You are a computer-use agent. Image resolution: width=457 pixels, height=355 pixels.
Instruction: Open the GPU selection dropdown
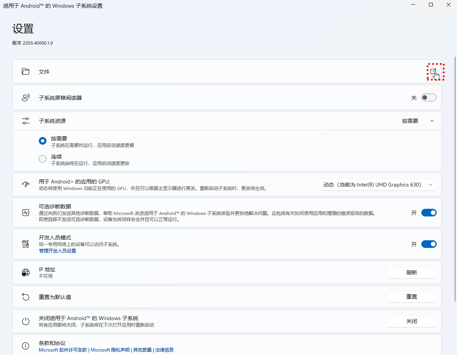pyautogui.click(x=378, y=185)
